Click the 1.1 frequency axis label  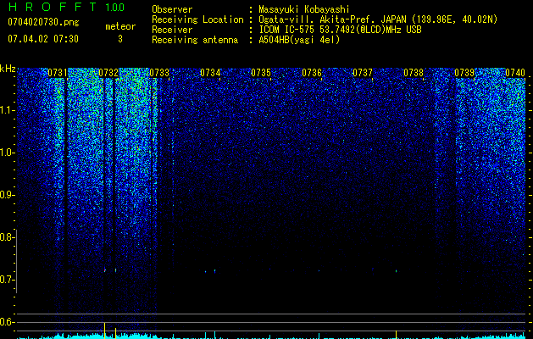[x=7, y=110]
